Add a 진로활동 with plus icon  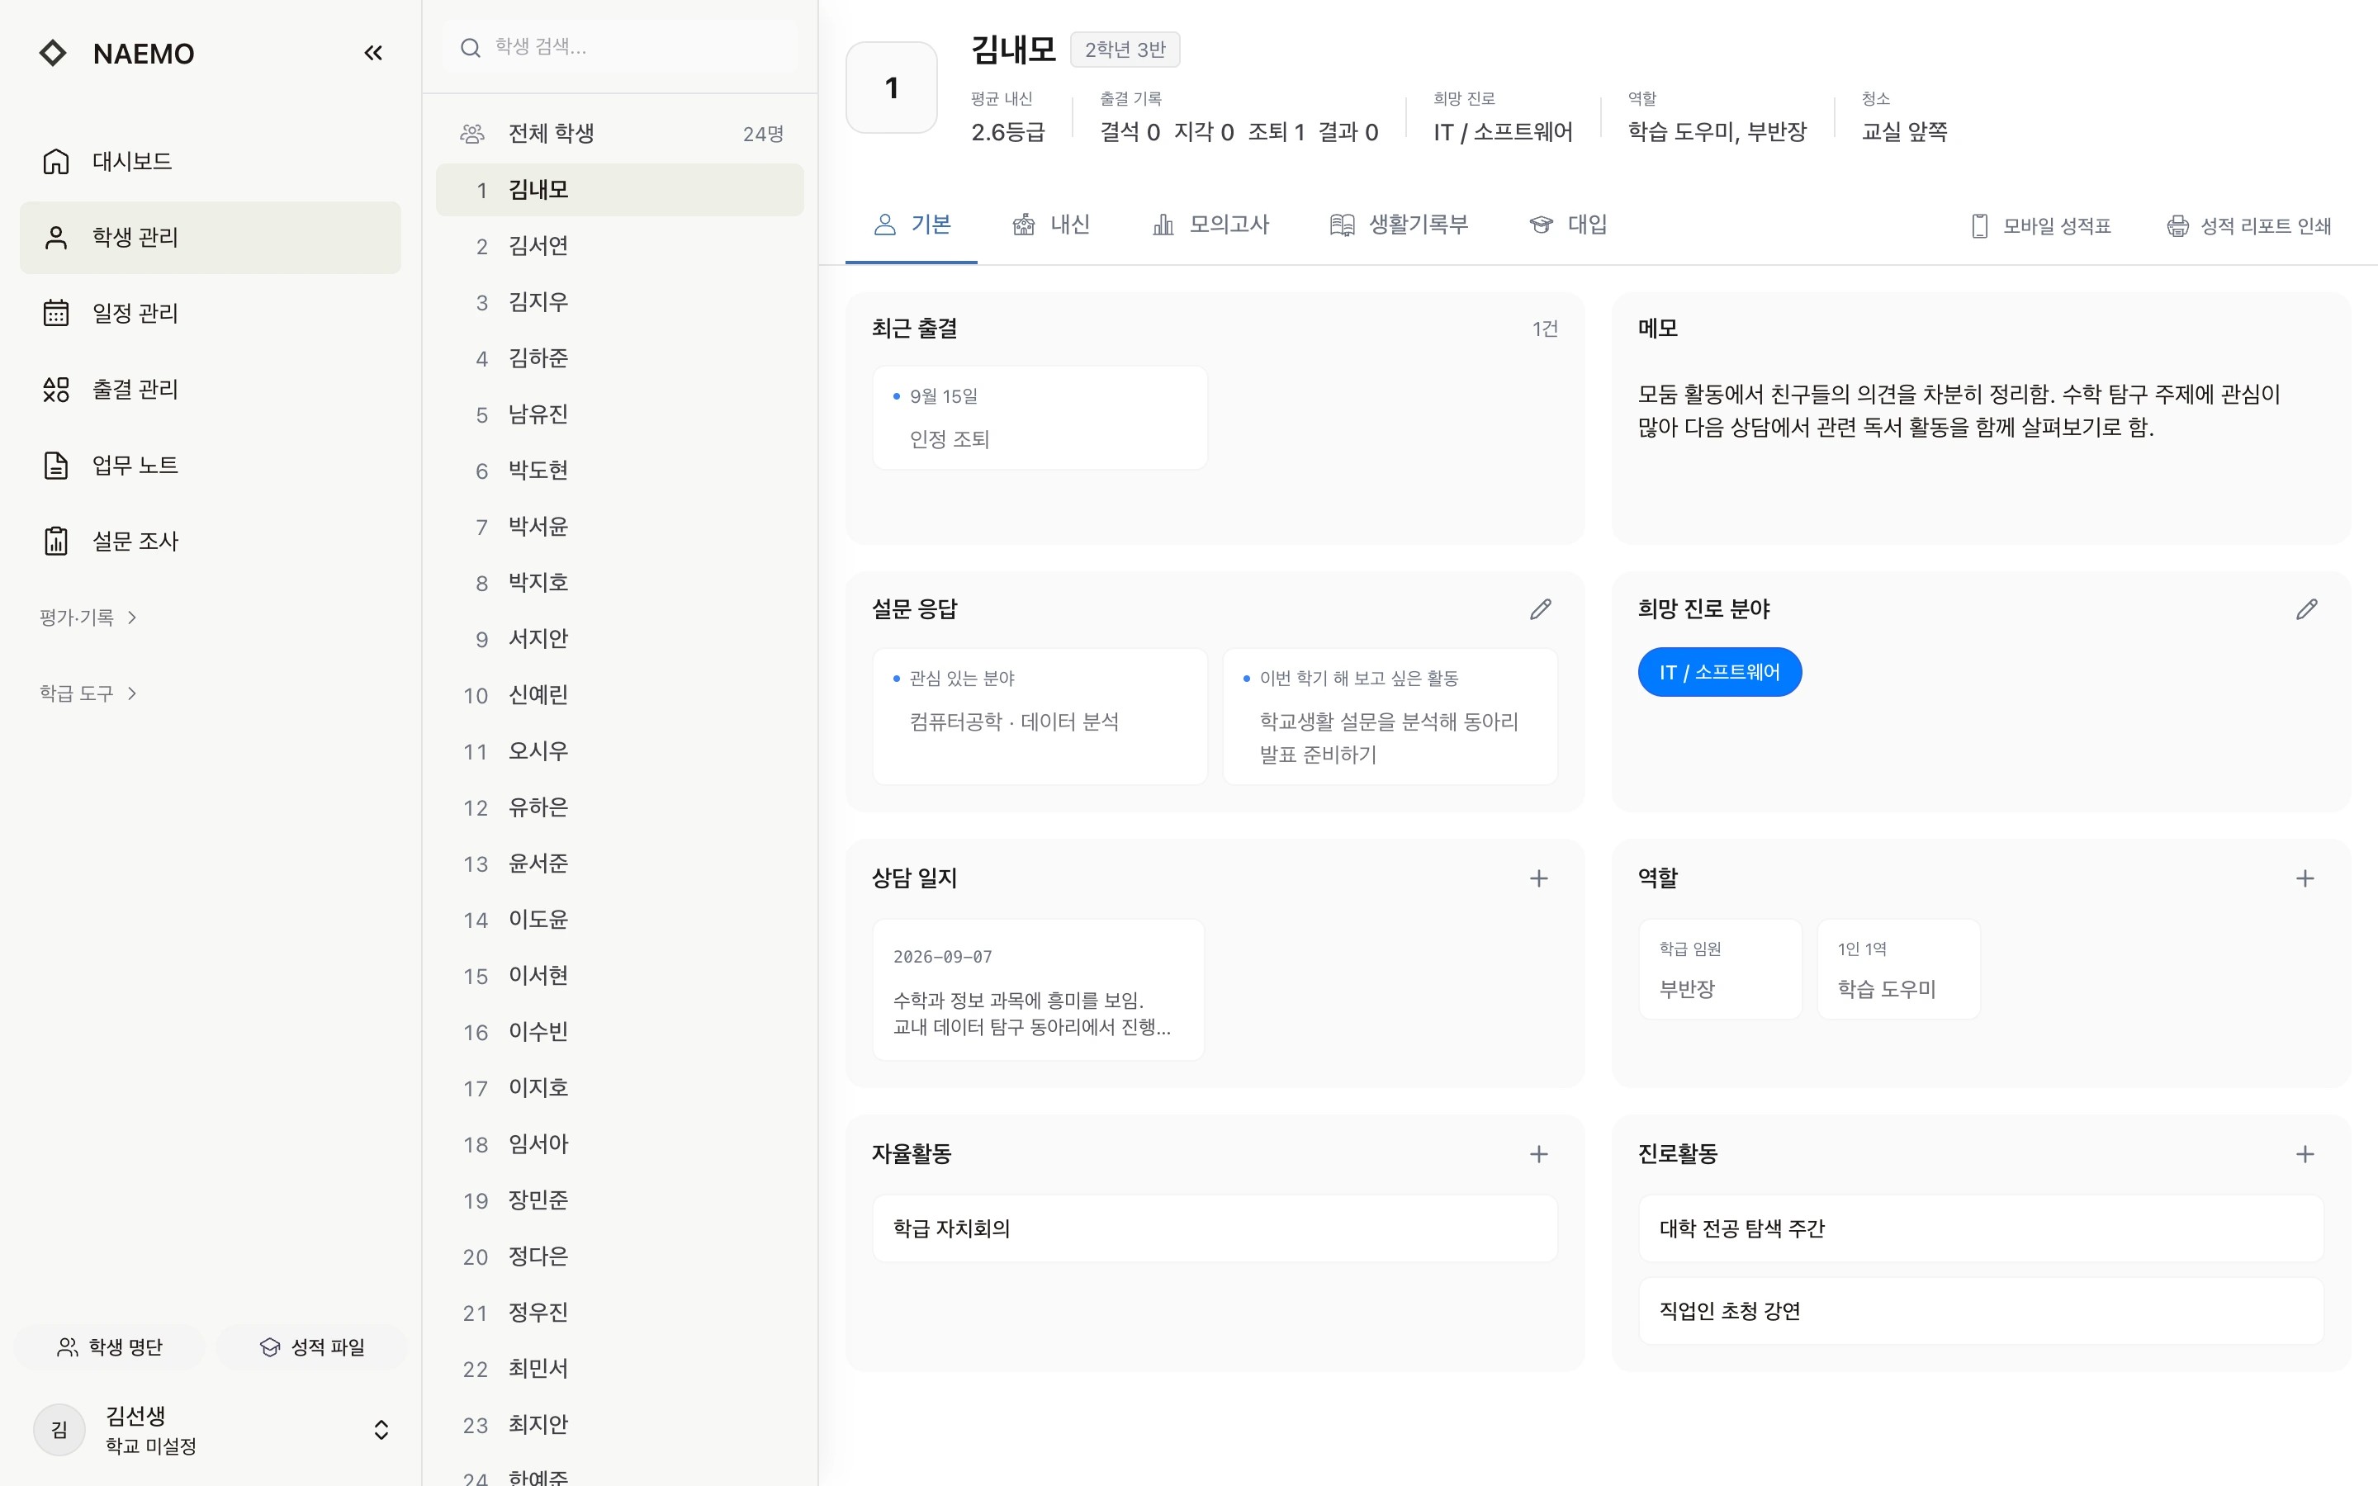point(2305,1155)
